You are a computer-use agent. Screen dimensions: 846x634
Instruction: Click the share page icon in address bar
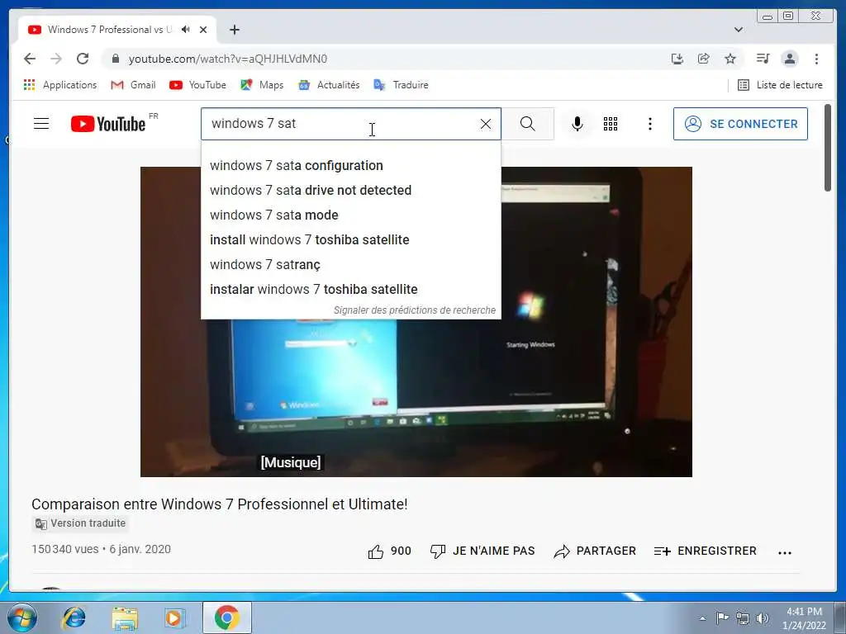point(704,59)
